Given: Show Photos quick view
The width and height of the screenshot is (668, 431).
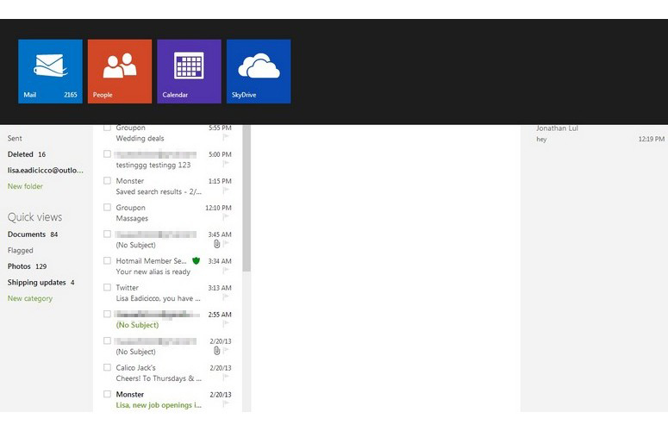Looking at the screenshot, I should click(x=27, y=266).
